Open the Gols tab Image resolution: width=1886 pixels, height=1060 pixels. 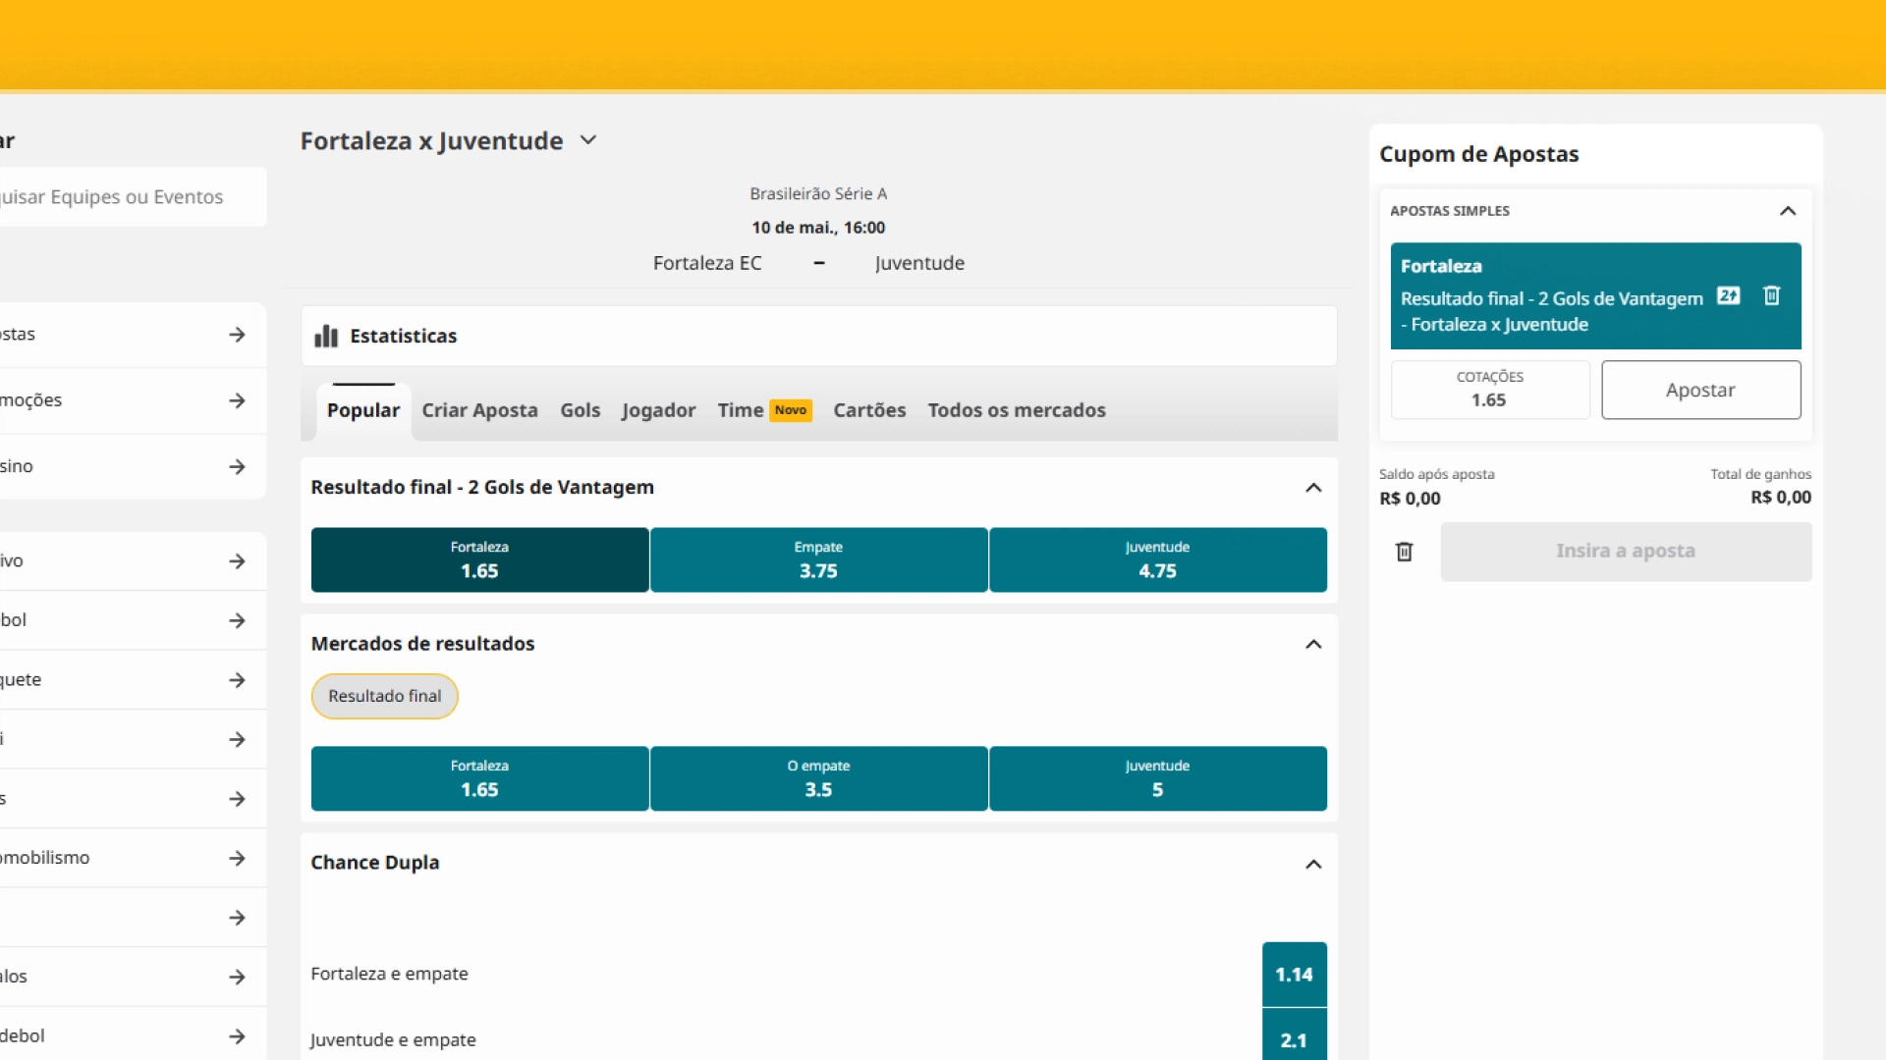(580, 410)
